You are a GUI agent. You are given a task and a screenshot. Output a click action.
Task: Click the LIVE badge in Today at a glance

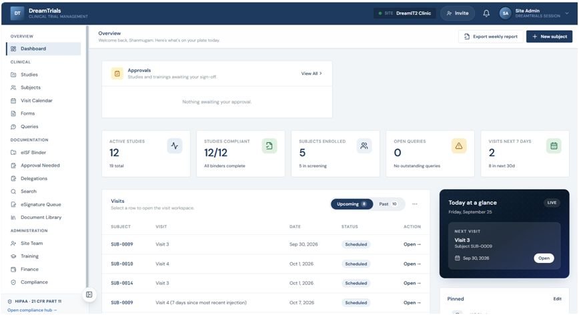point(552,203)
